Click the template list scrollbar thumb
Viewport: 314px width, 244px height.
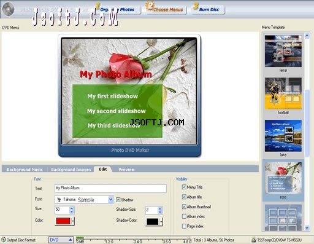tap(307, 124)
